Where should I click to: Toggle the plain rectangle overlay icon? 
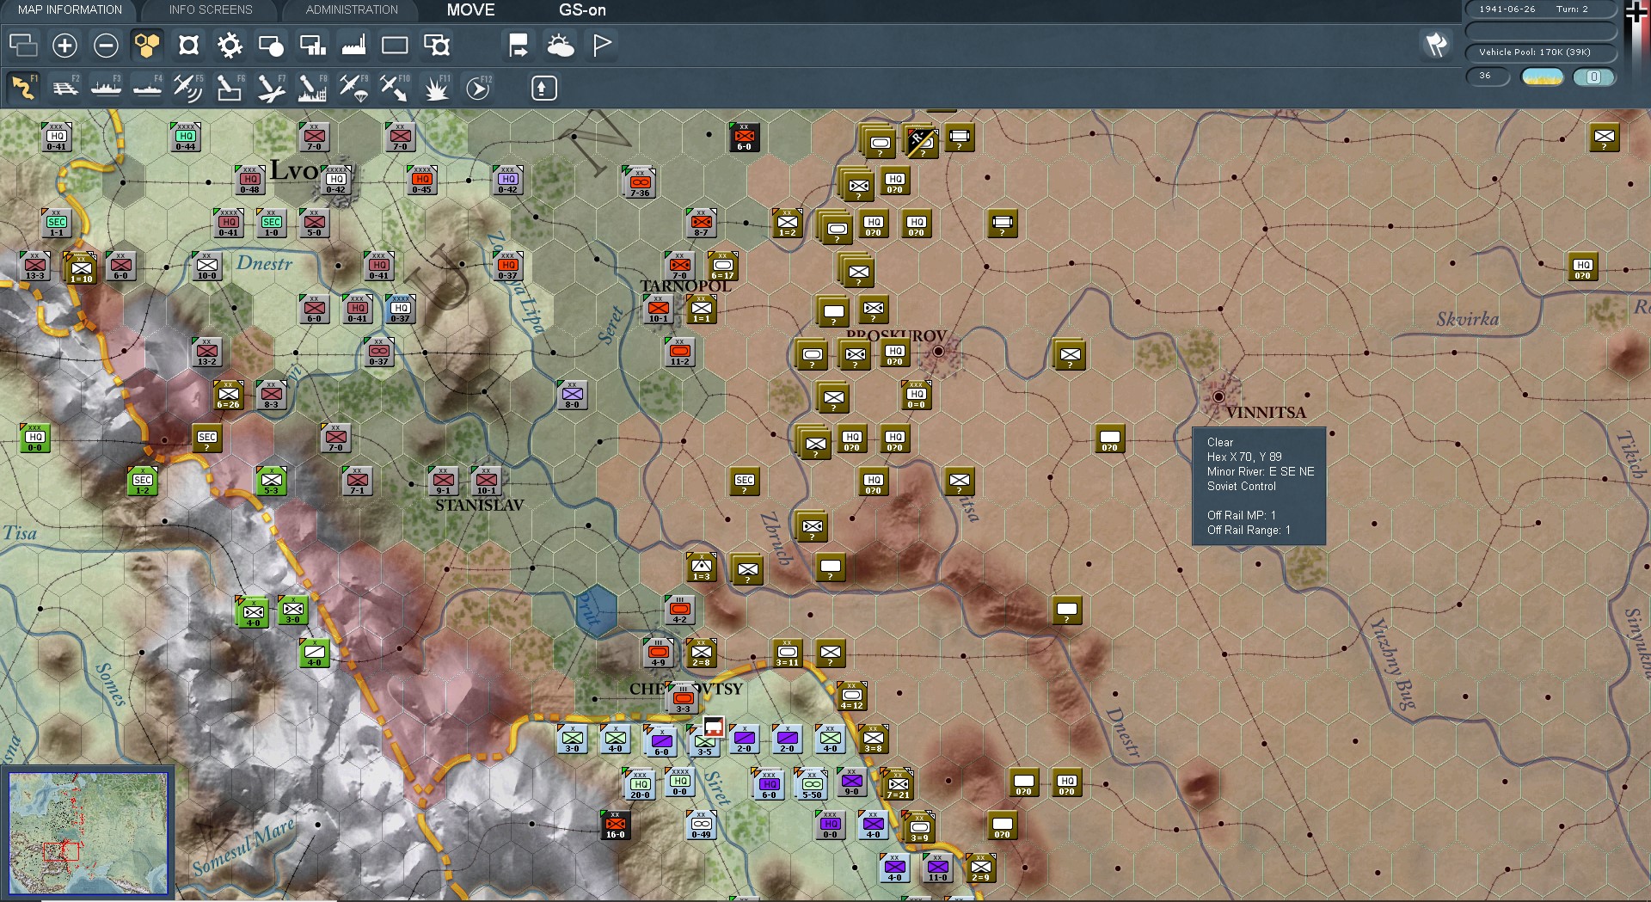click(395, 45)
